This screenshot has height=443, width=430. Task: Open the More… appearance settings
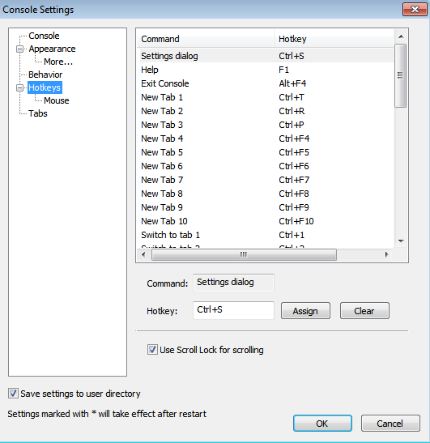pyautogui.click(x=58, y=62)
